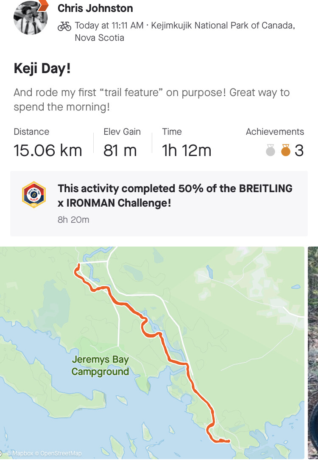Viewport: 318px width, 460px height.
Task: Open the photo thumbnail beside the map
Action: [313, 353]
